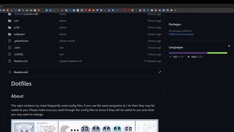Open 'anime' commit message for .vim
The image size is (234, 132).
point(63,21)
